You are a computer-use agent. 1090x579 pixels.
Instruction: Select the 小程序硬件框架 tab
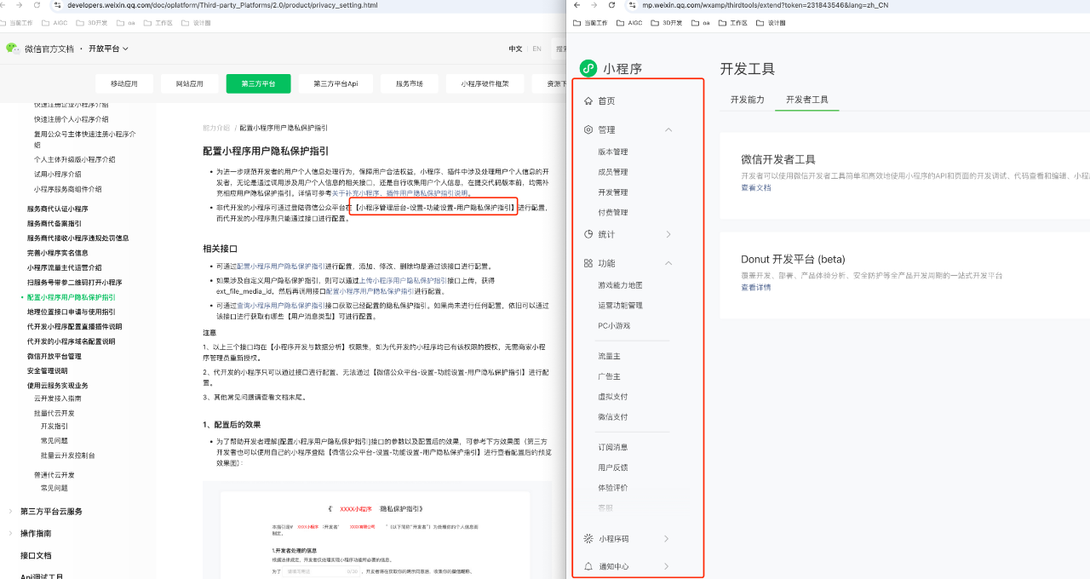[x=485, y=83]
